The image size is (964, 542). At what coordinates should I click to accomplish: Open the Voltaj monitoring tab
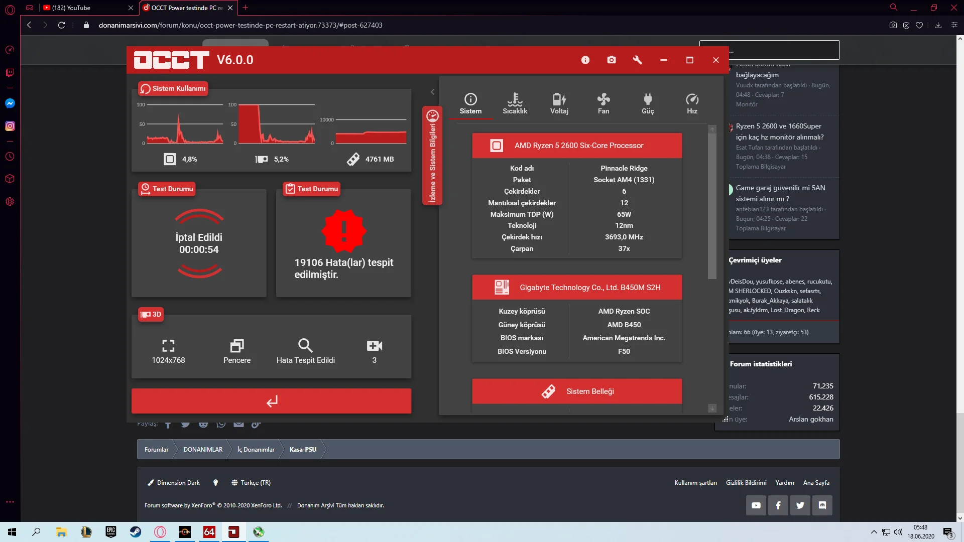(559, 103)
